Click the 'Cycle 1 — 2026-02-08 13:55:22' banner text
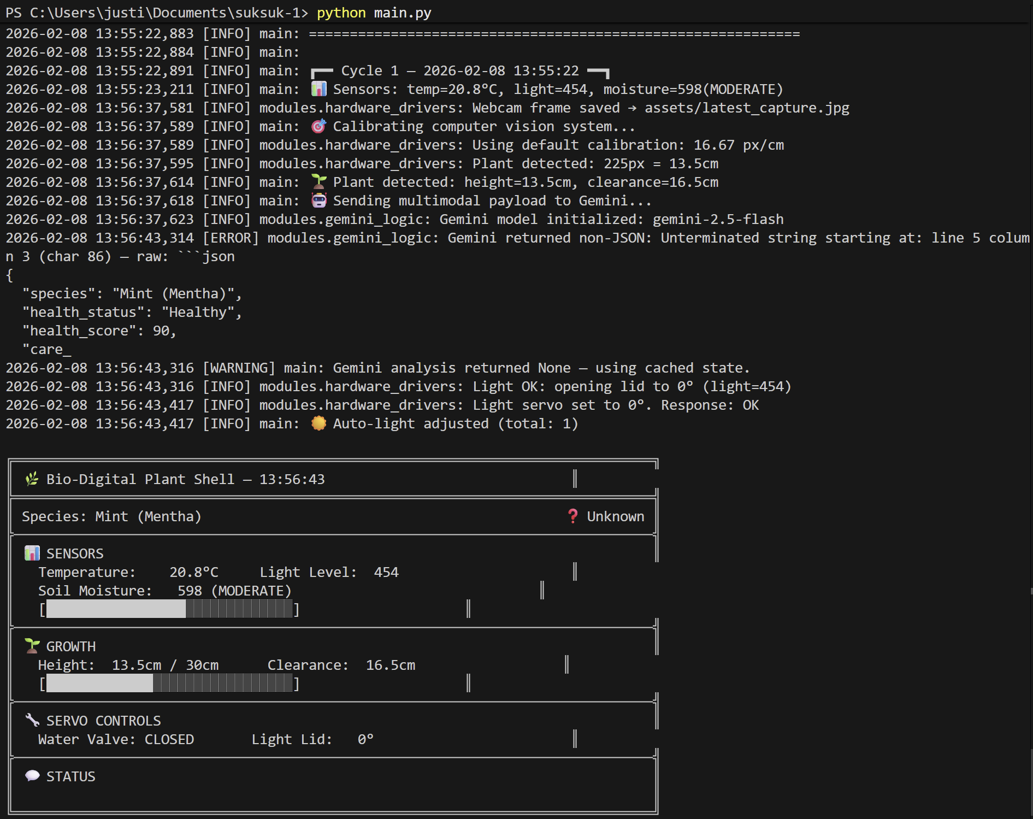This screenshot has width=1033, height=819. (x=460, y=71)
